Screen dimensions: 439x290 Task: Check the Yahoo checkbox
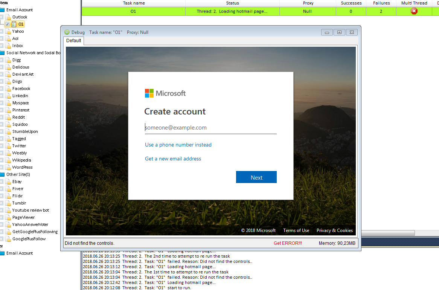point(2,31)
